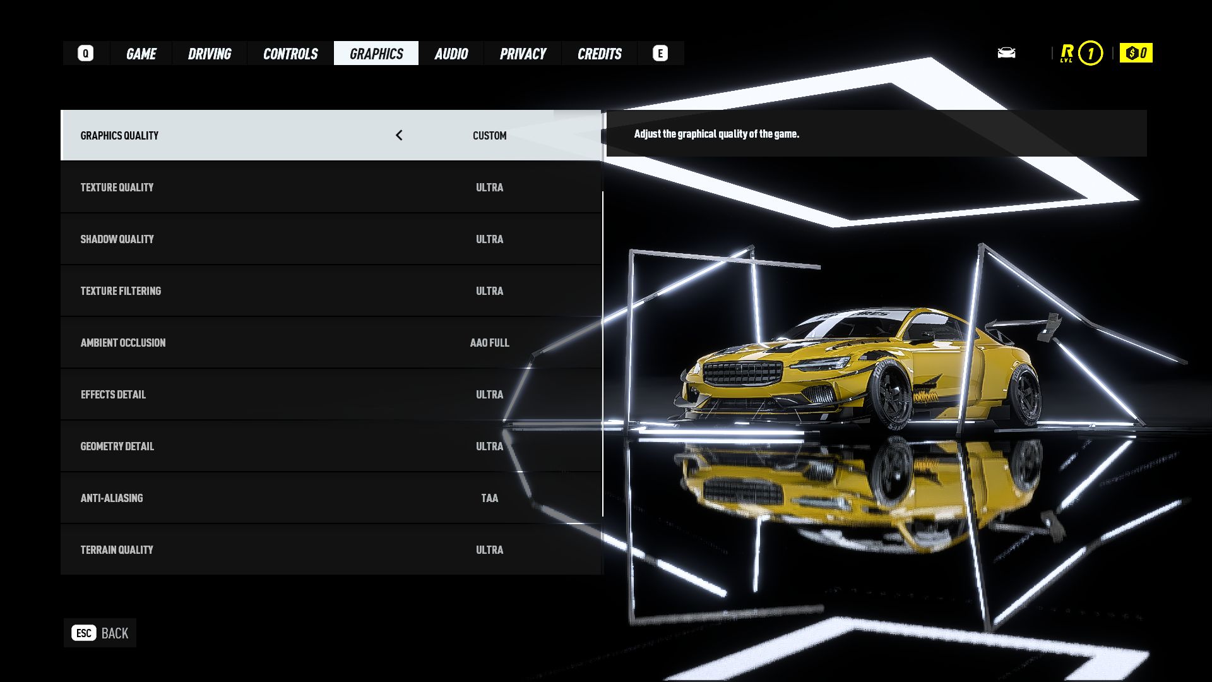Toggle TERRAIN QUALITY setting value

click(x=489, y=549)
